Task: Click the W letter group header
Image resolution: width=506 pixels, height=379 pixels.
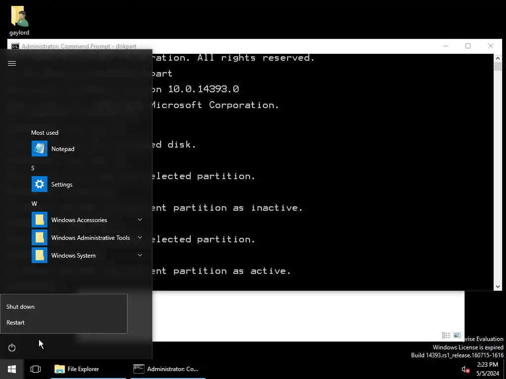Action: click(34, 203)
